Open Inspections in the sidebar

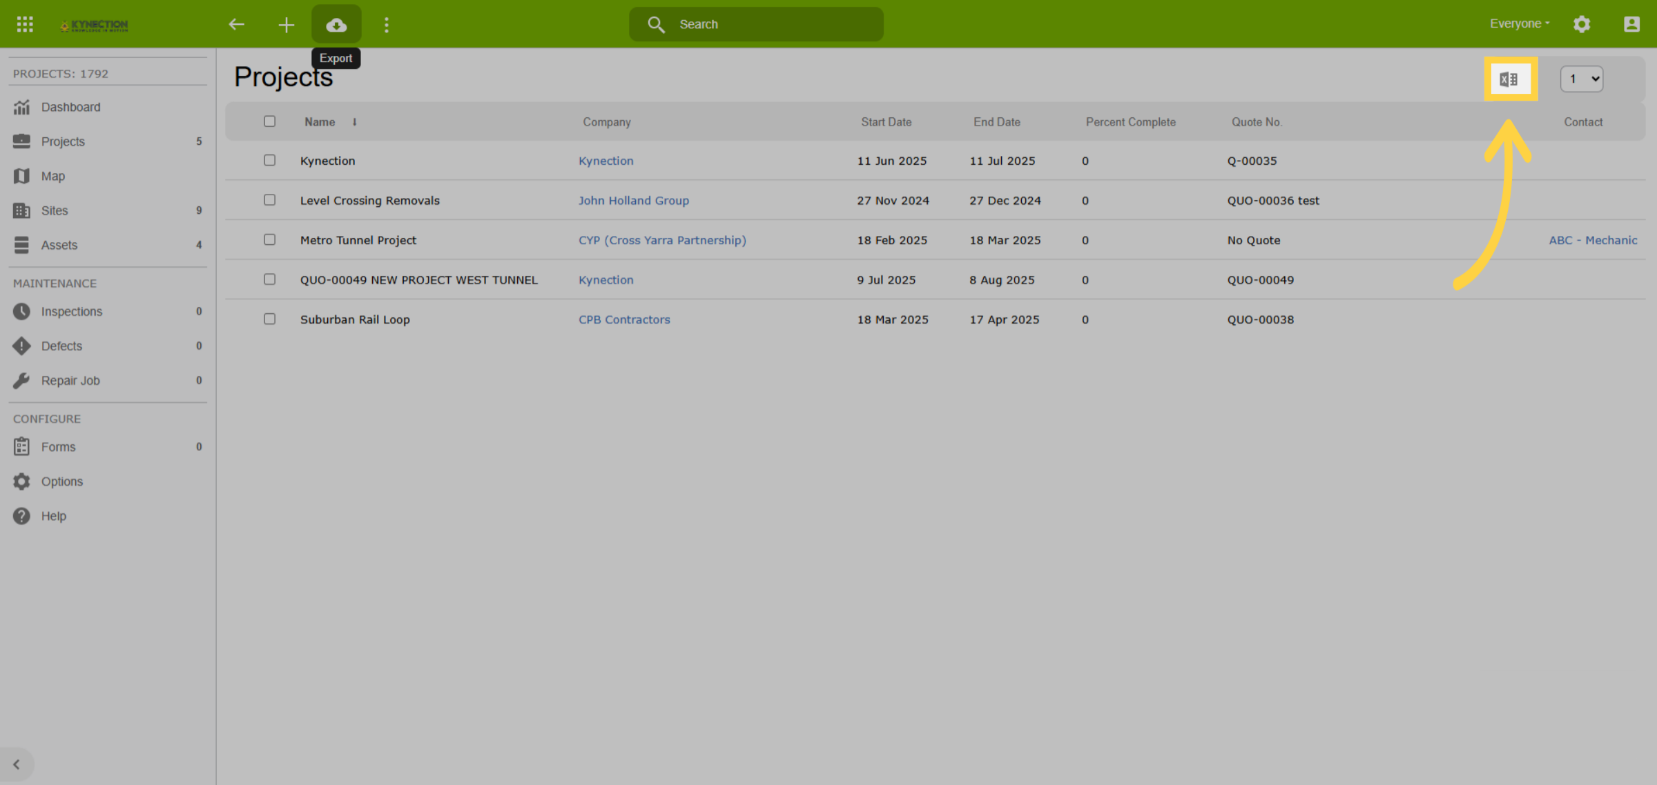click(x=108, y=311)
